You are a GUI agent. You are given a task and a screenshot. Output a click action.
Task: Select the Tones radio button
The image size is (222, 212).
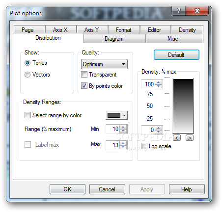[28, 63]
